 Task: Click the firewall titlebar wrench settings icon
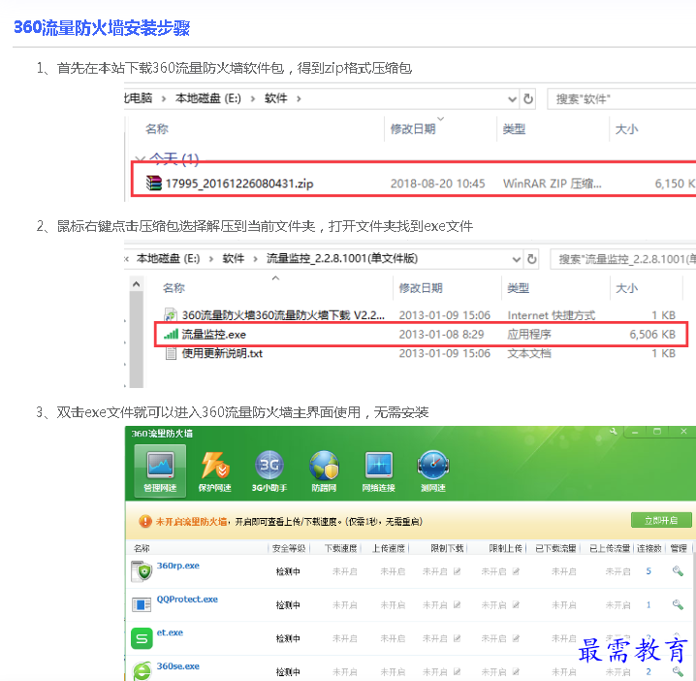(614, 431)
